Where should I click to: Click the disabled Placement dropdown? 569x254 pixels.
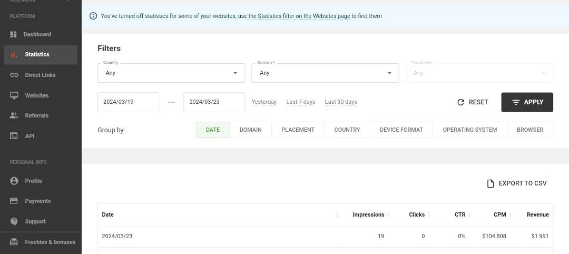[x=479, y=73]
